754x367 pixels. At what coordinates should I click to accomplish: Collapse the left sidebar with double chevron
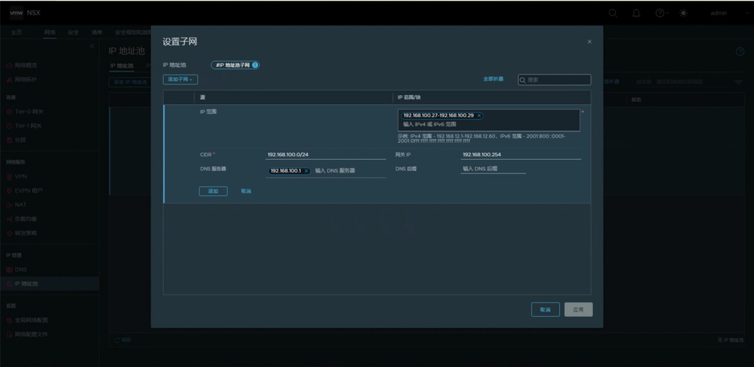click(92, 45)
